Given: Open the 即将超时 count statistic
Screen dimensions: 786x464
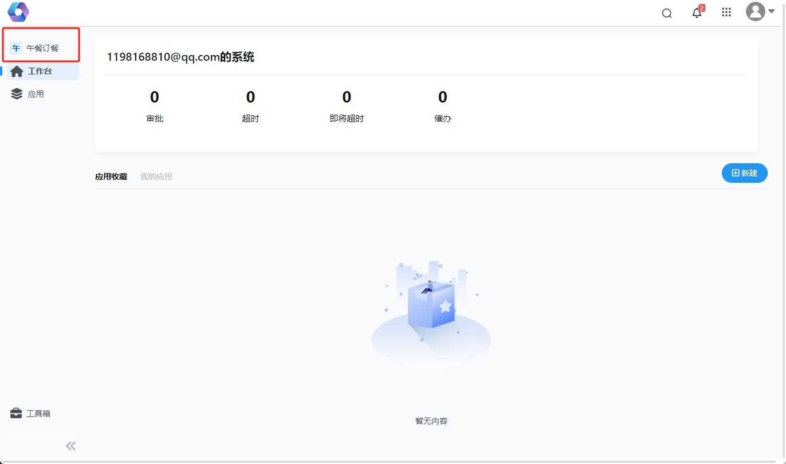Looking at the screenshot, I should point(347,106).
